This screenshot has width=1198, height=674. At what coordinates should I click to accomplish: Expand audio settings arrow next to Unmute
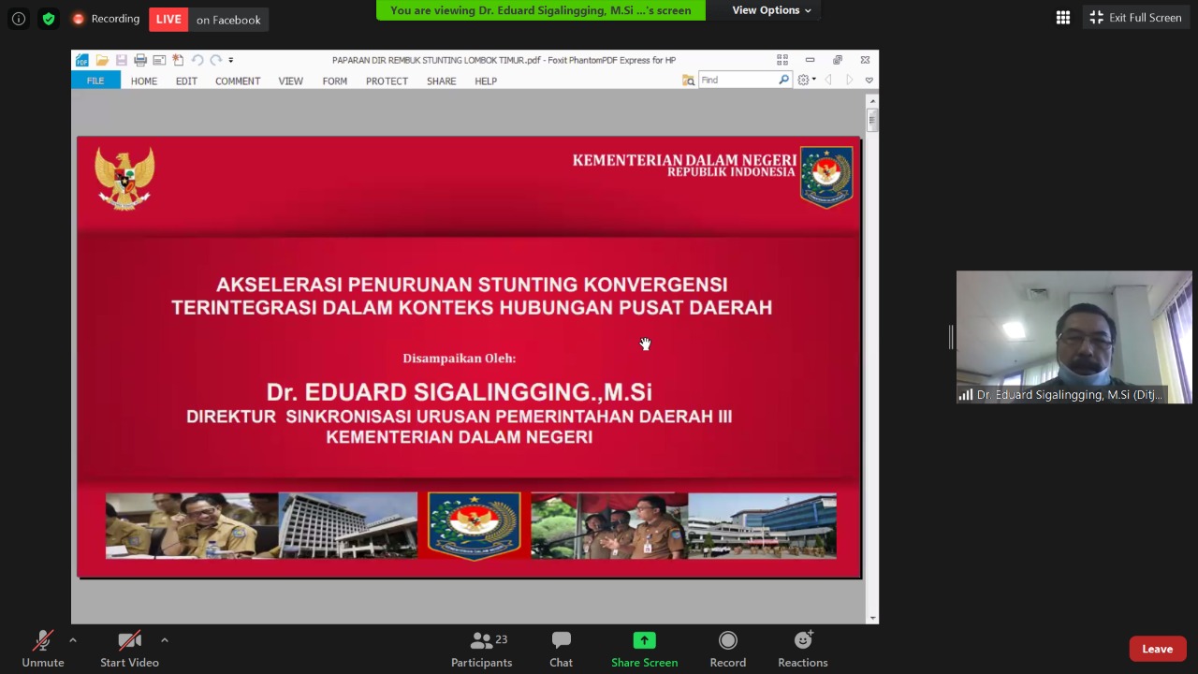coord(73,640)
